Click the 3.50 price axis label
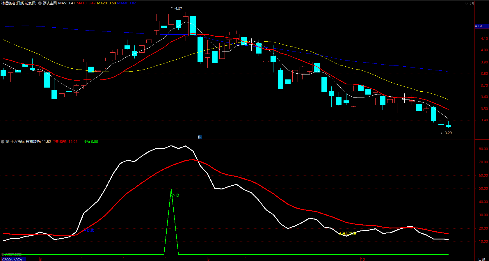The image size is (489, 261). (484, 109)
